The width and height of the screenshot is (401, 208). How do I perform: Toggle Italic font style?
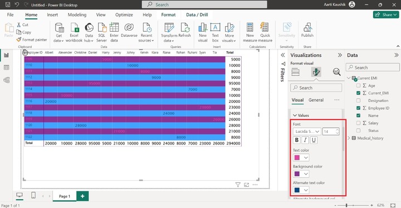pyautogui.click(x=305, y=140)
